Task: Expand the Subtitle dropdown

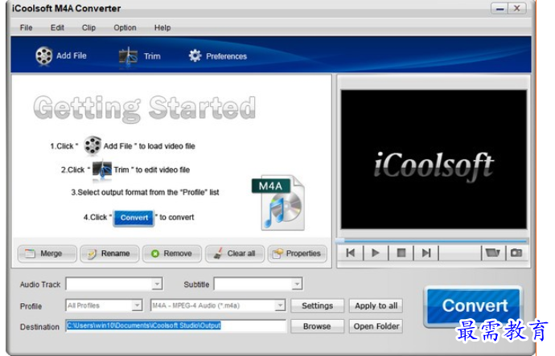Action: (297, 284)
